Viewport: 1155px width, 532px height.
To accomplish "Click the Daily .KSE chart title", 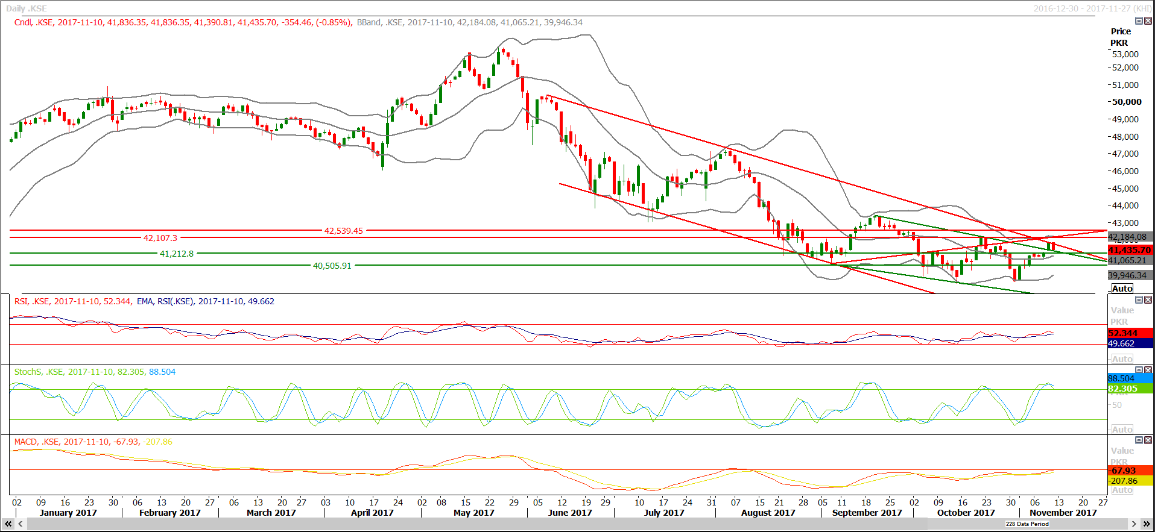I will (27, 8).
